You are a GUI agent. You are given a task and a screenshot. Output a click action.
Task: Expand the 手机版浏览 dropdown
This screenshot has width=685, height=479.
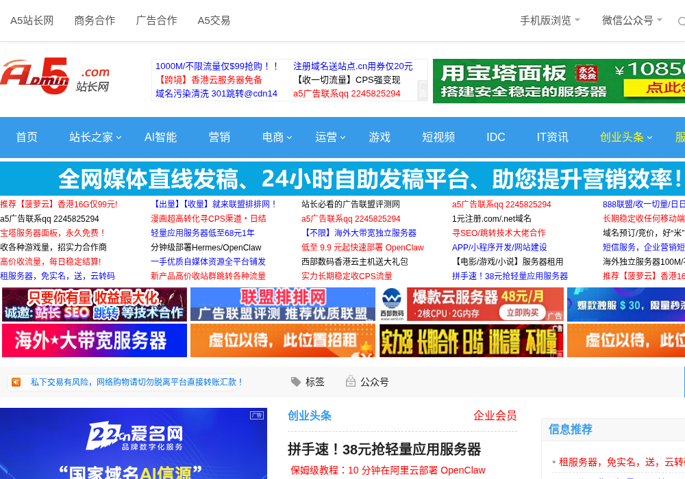[x=550, y=21]
